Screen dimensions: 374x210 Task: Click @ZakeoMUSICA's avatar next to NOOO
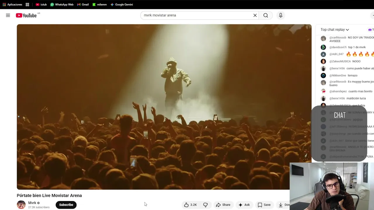323,61
